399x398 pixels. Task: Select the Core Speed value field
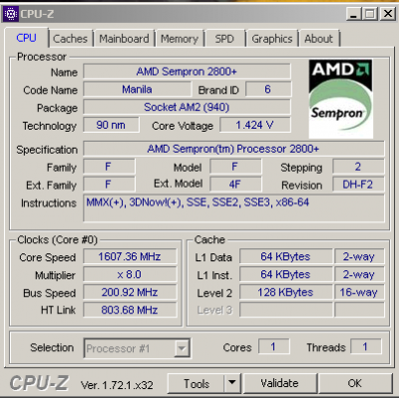130,256
